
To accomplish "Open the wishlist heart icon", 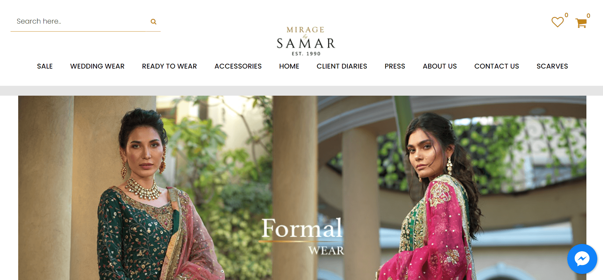I will (x=557, y=22).
